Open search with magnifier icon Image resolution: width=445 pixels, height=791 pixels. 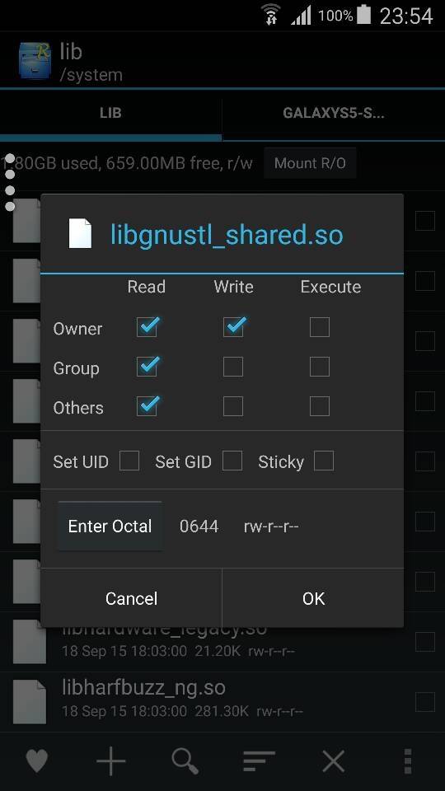coord(185,761)
